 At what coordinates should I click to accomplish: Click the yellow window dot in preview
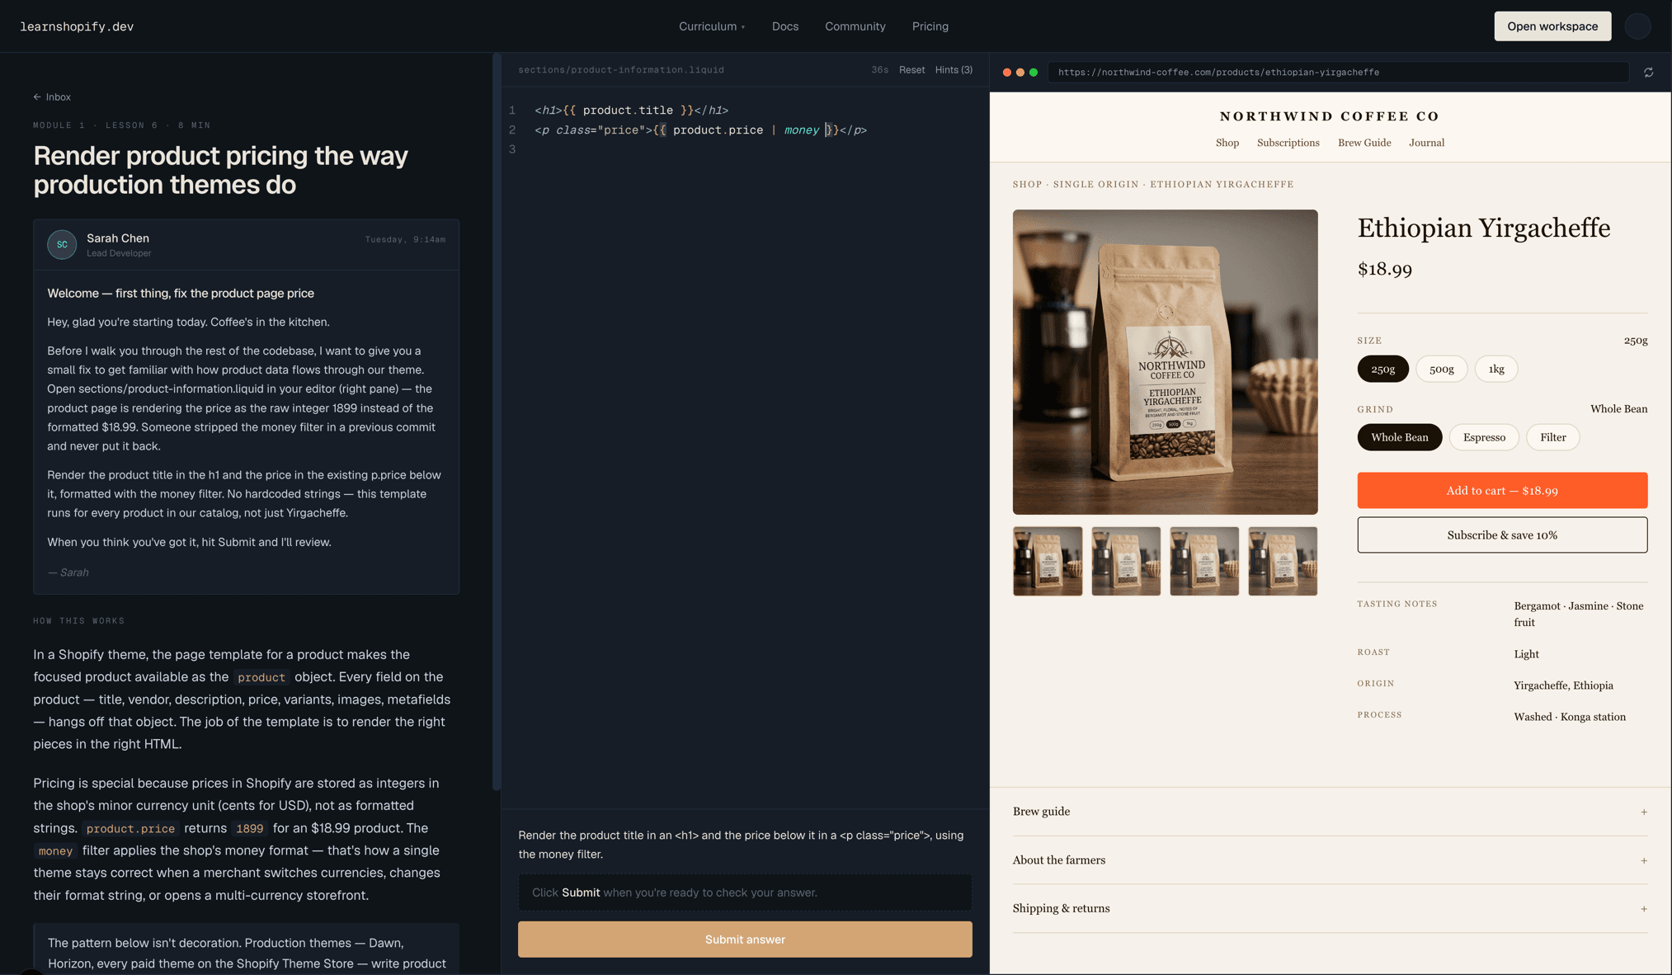1020,73
